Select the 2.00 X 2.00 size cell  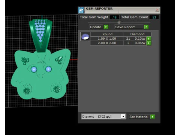tap(107, 43)
